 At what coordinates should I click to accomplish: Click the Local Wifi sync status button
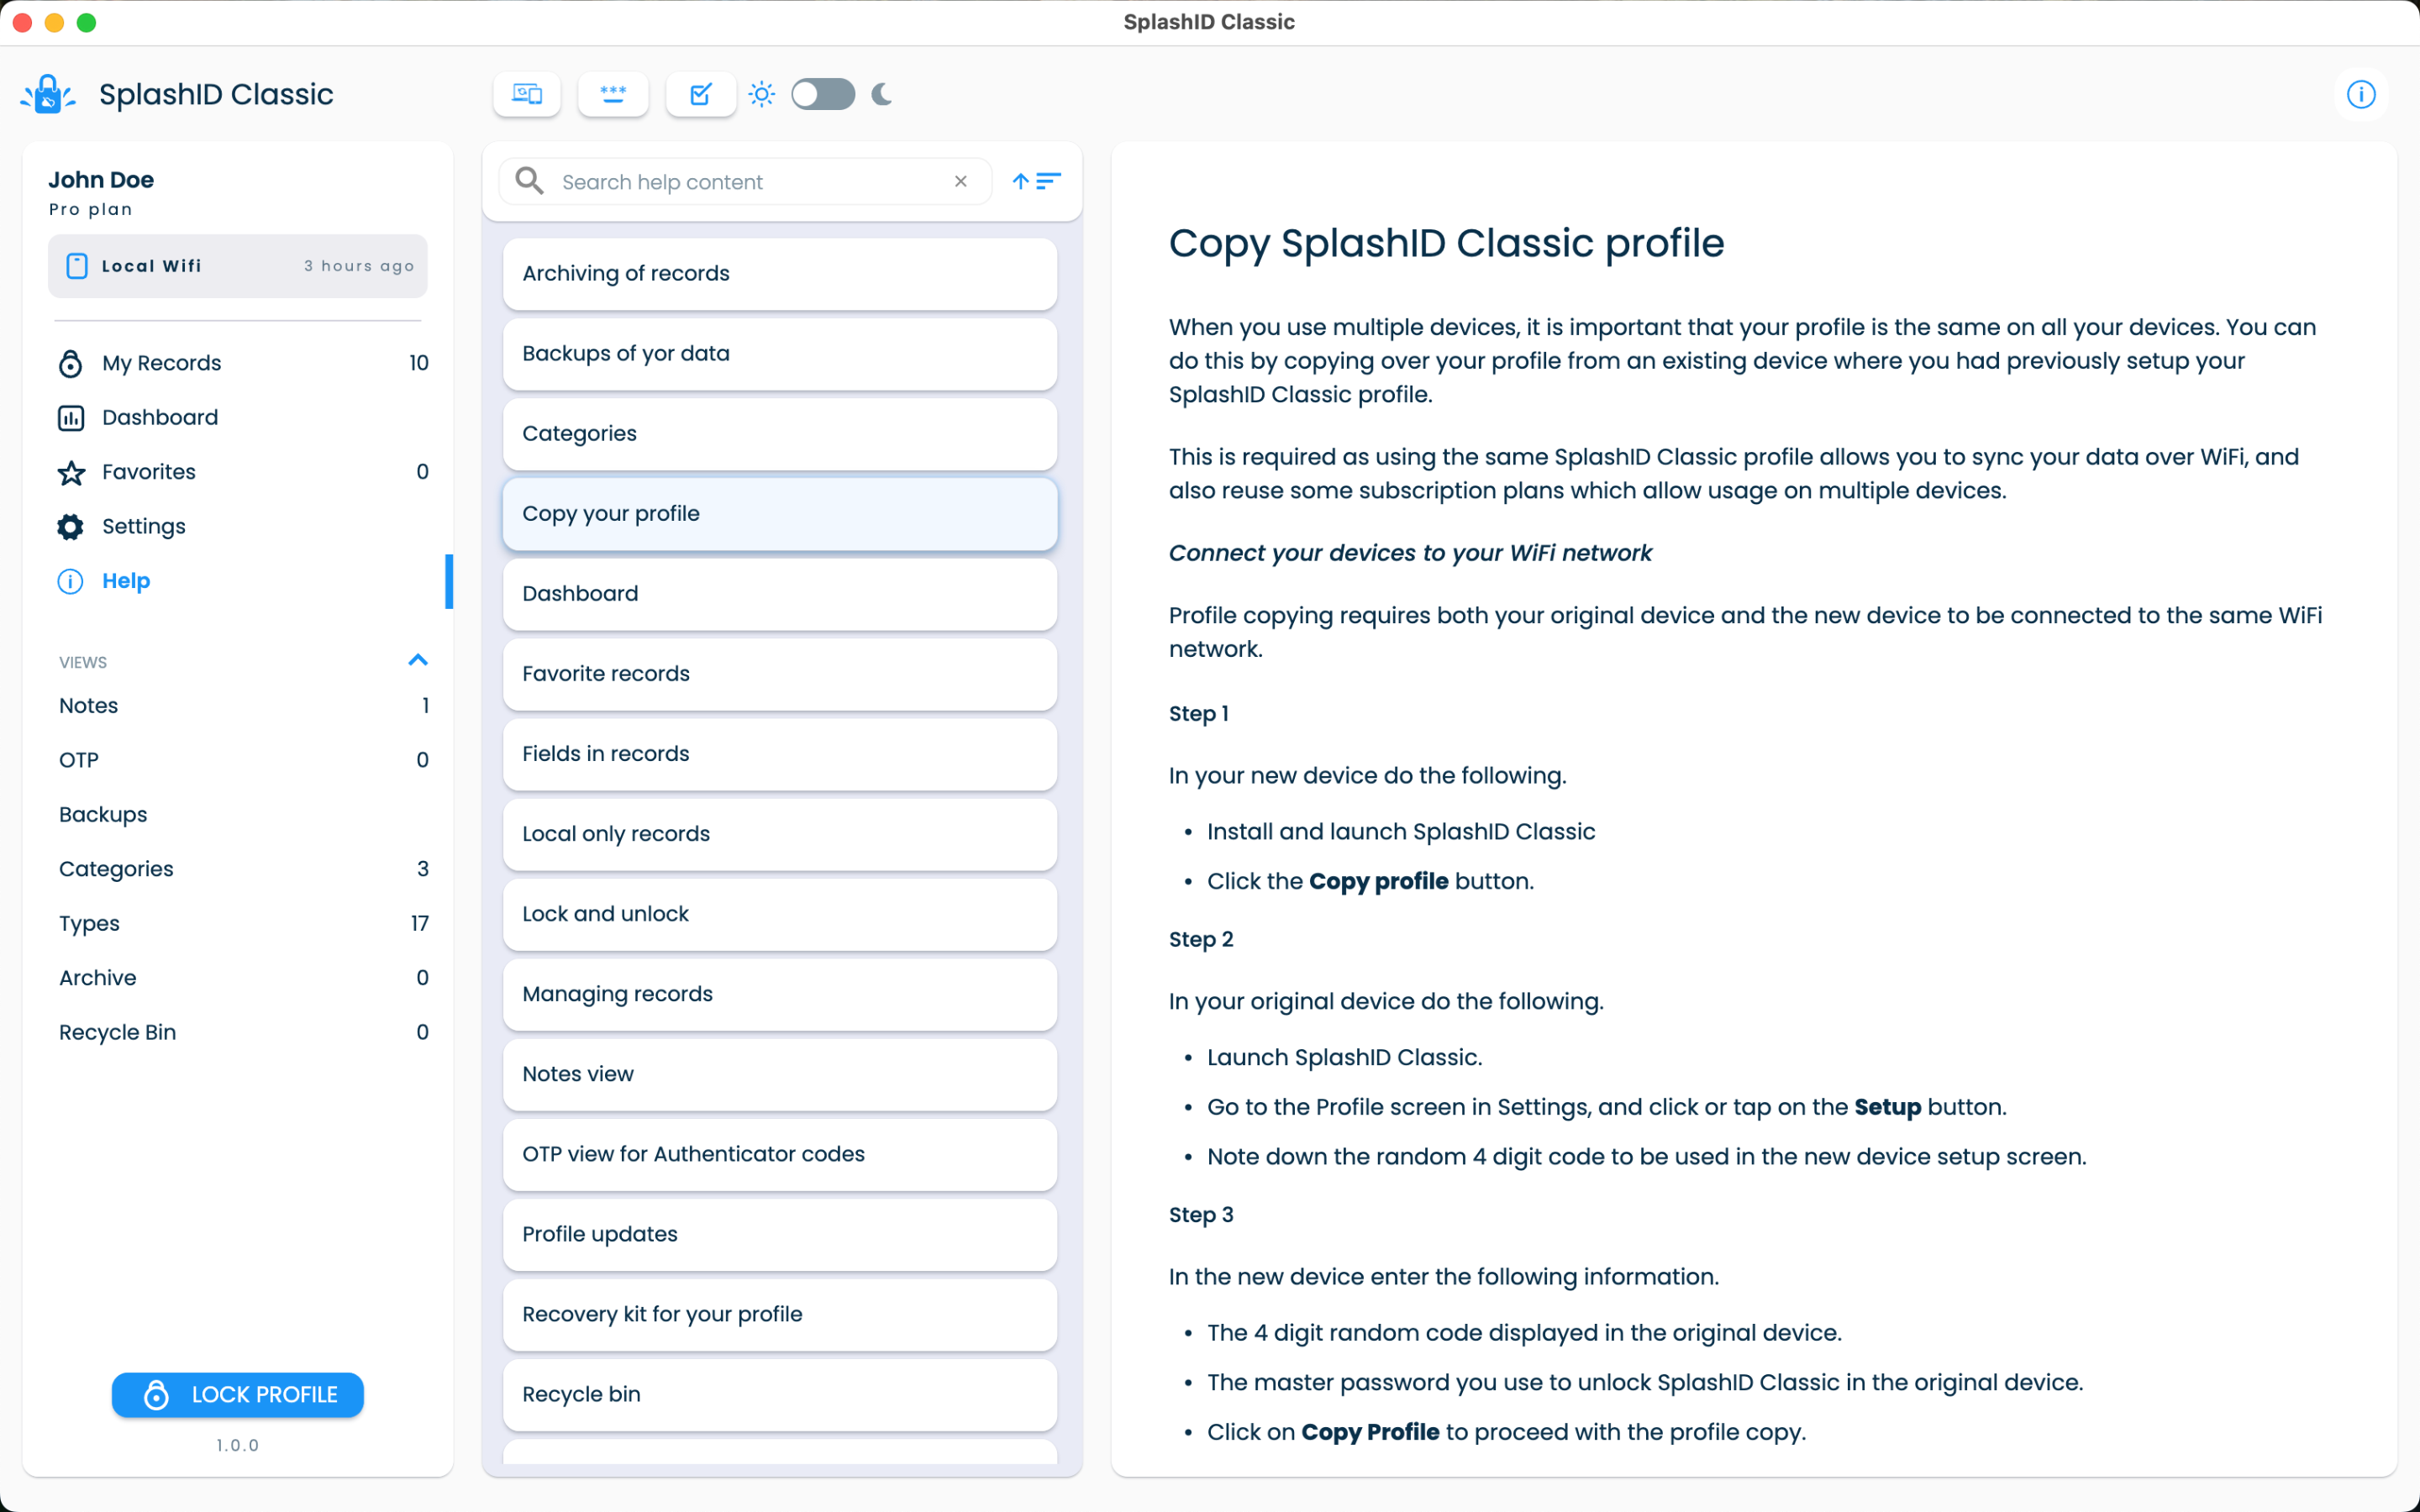pyautogui.click(x=238, y=266)
